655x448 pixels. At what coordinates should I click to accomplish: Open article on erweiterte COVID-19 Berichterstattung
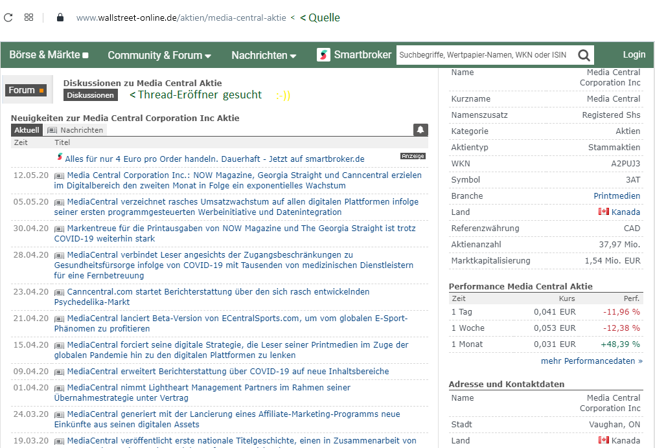click(x=228, y=372)
